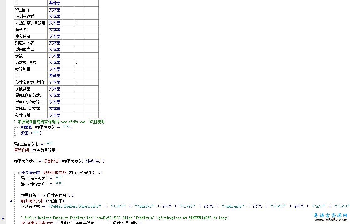Select the 返回值类型 variable name cell
This screenshot has height=224, width=350.
coord(30,49)
